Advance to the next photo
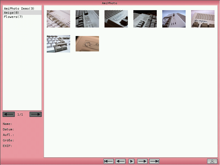This screenshot has height=165, width=220. pyautogui.click(x=142, y=161)
